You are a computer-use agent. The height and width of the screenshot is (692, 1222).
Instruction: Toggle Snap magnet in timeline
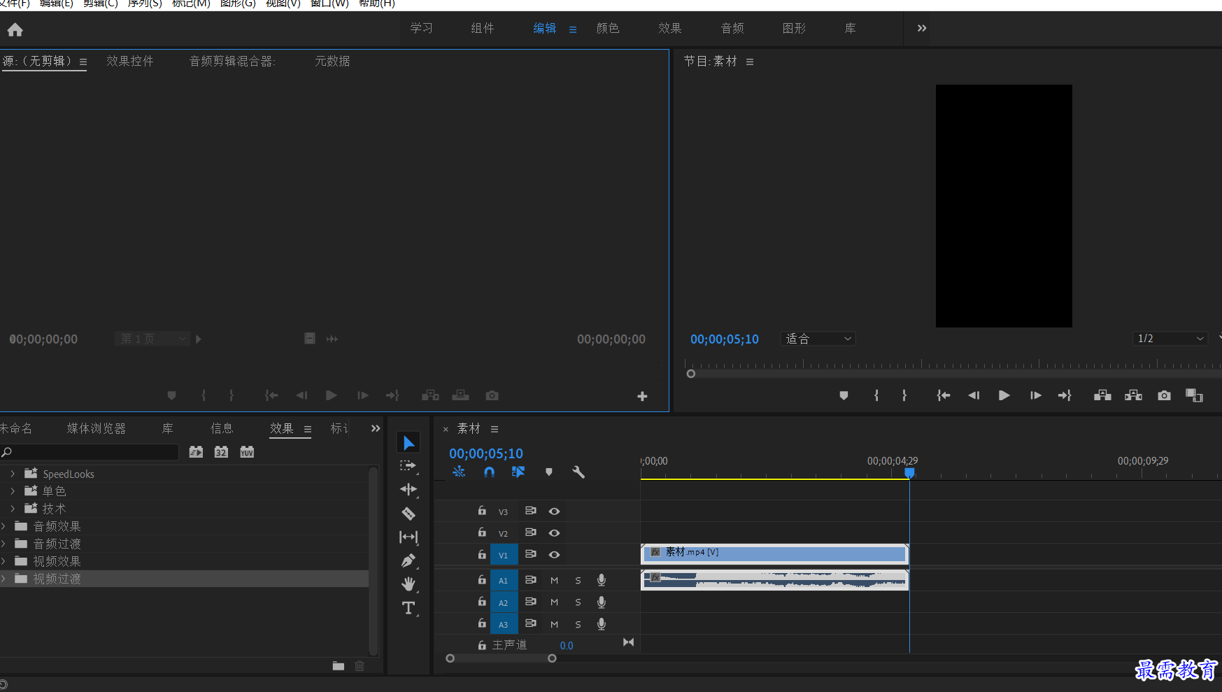489,472
